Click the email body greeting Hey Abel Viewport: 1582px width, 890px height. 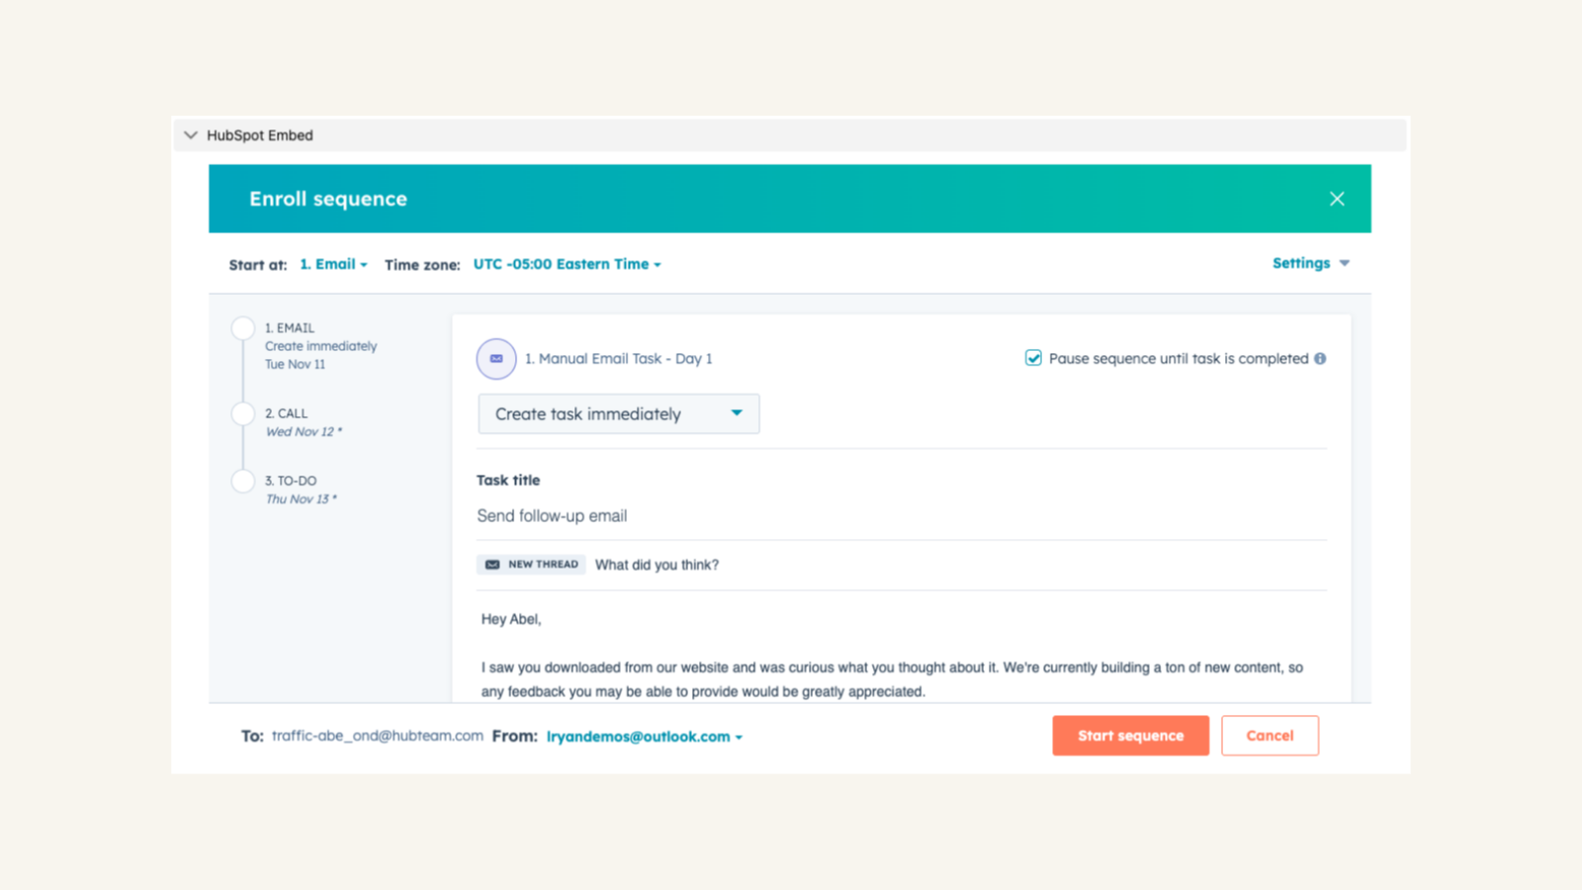[x=511, y=618]
